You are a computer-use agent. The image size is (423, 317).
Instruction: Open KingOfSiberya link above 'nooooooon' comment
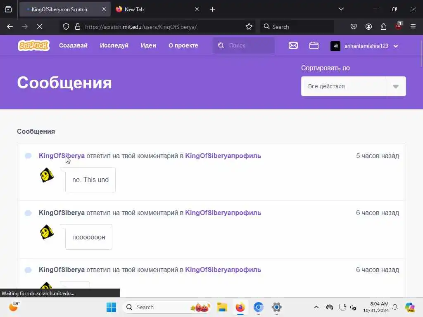pos(62,213)
